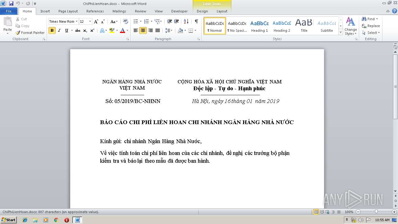Open the Change Case dropdown
398x224 pixels.
[x=114, y=21]
